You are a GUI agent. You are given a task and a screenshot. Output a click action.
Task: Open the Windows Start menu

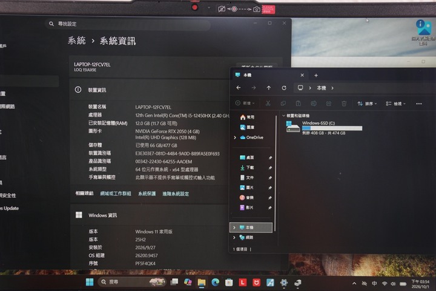coord(90,282)
